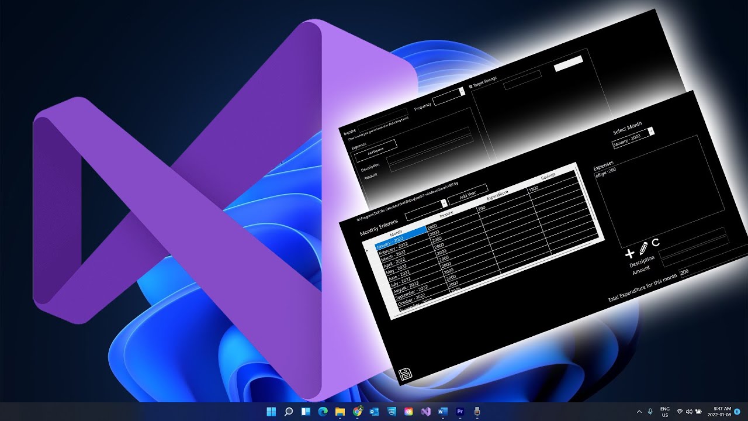748x421 pixels.
Task: Click the battery tray icon
Action: pyautogui.click(x=698, y=412)
